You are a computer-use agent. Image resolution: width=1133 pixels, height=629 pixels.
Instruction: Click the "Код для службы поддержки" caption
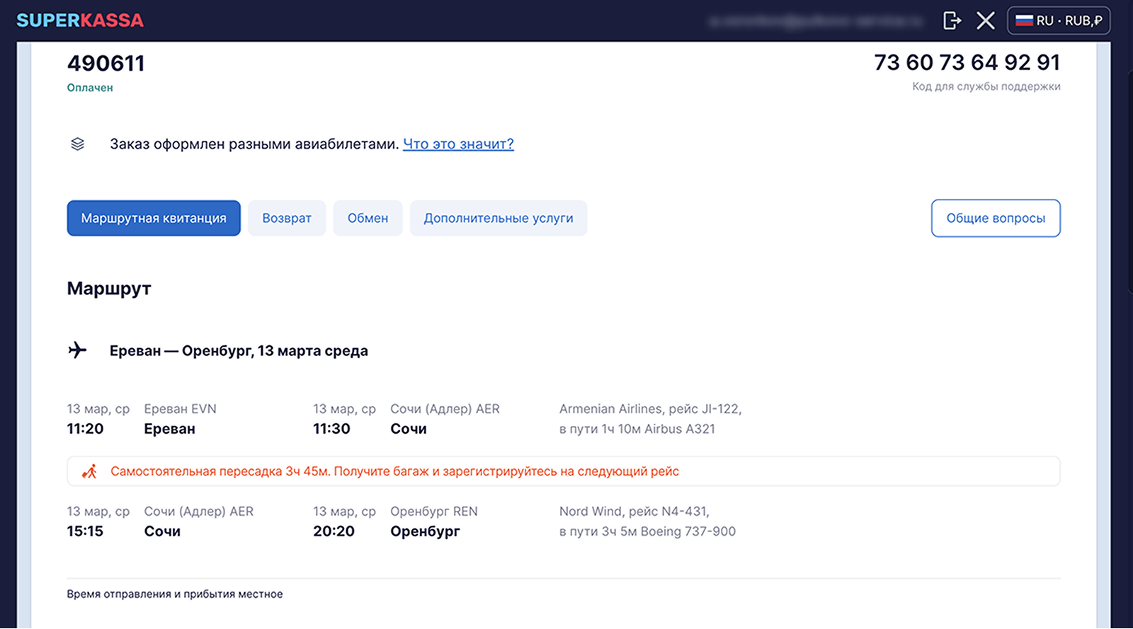986,86
